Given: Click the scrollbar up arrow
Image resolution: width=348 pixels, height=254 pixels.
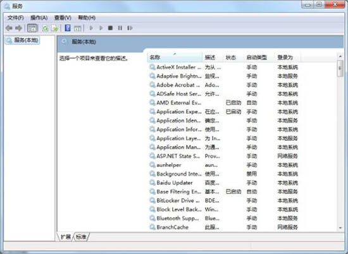Looking at the screenshot, I should point(340,56).
